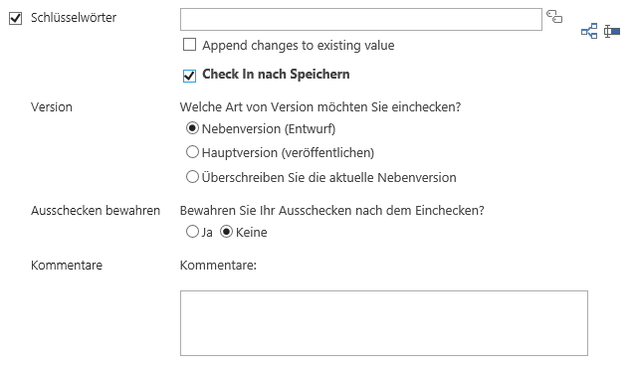The width and height of the screenshot is (635, 371).
Task: Open the tag browser icon beside keywords field
Action: click(x=554, y=17)
